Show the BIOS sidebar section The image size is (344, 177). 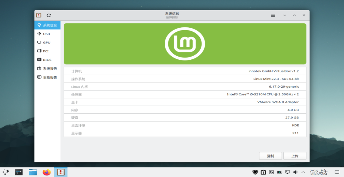pyautogui.click(x=47, y=60)
